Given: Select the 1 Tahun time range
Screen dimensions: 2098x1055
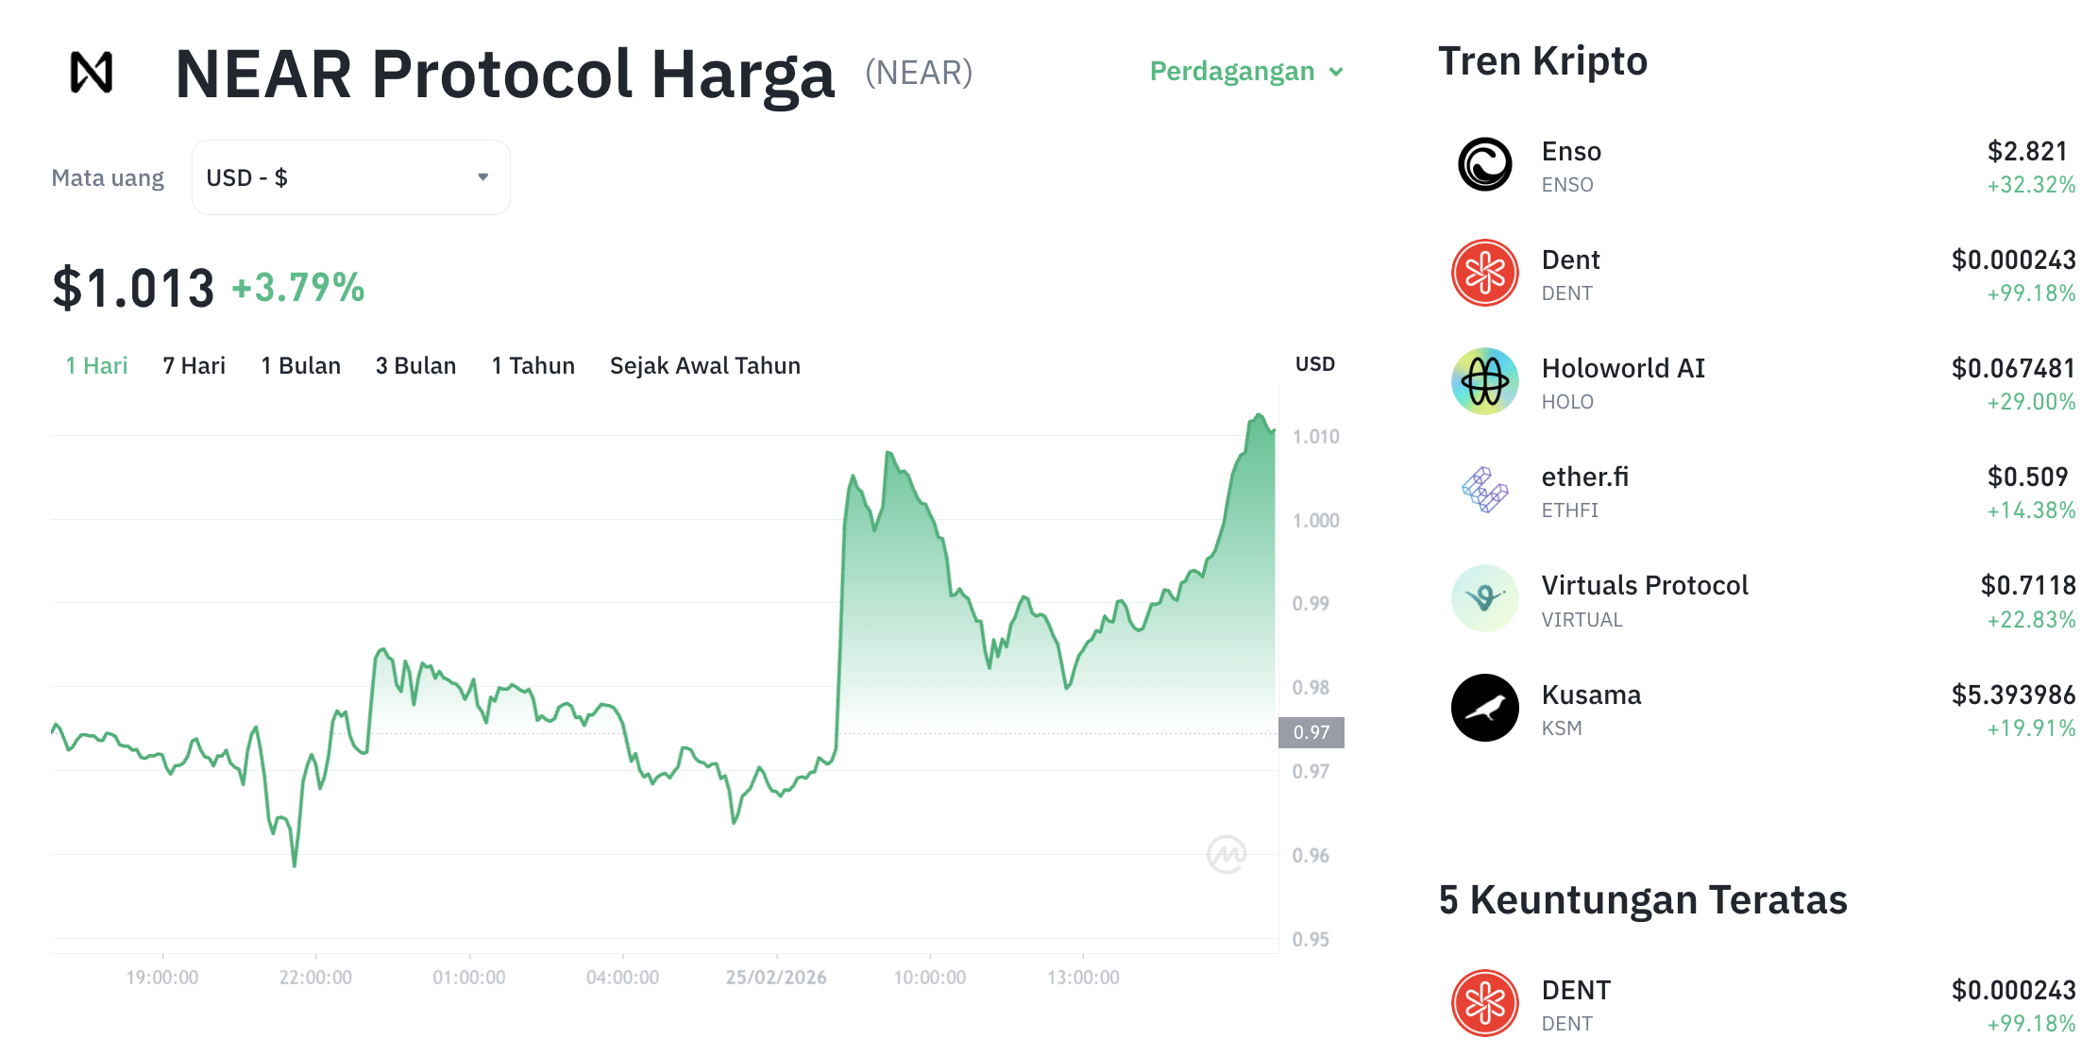Looking at the screenshot, I should click(x=533, y=365).
